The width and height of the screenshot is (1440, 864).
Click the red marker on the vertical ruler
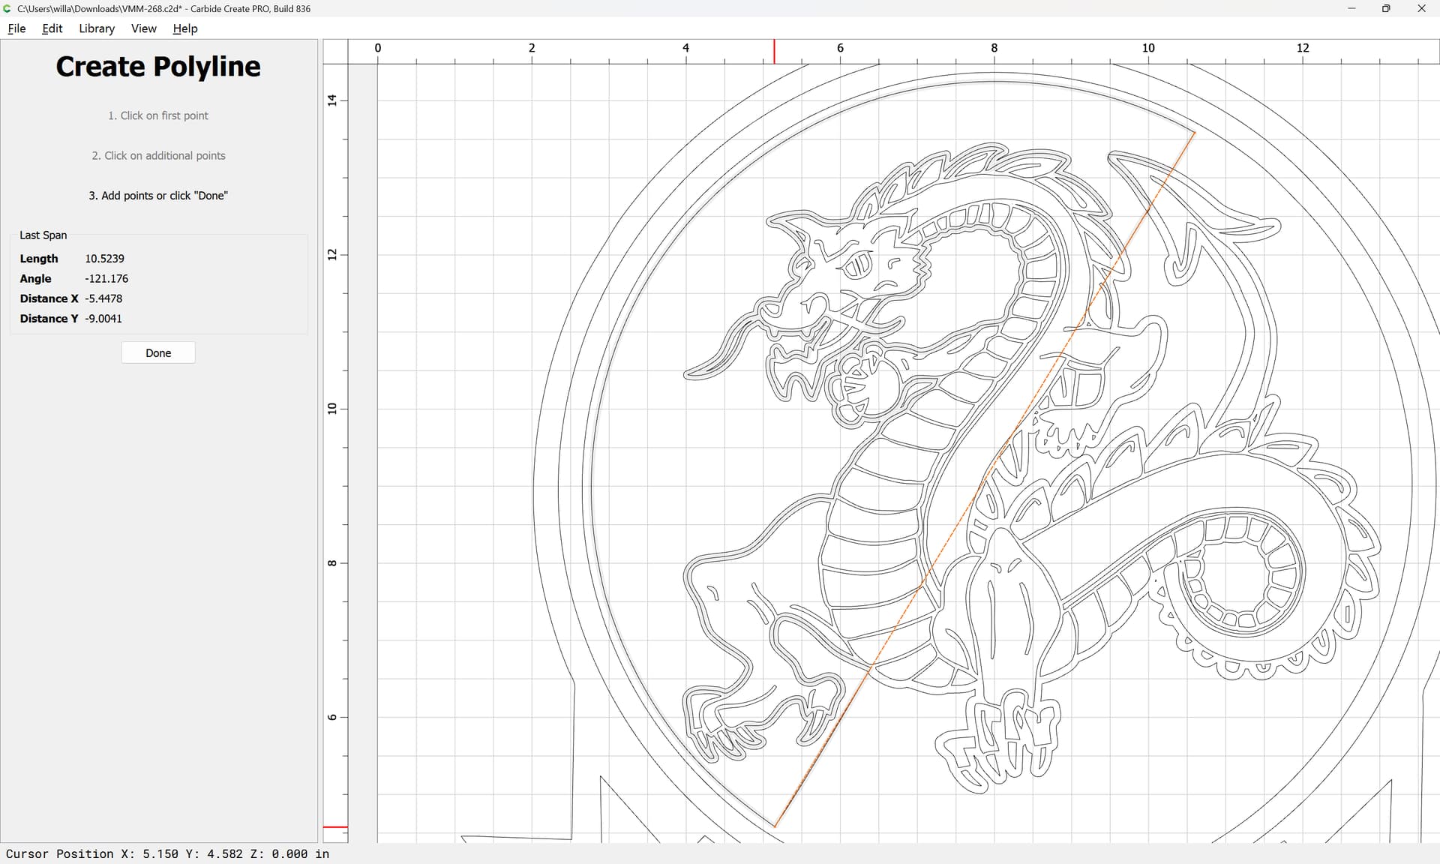click(335, 826)
